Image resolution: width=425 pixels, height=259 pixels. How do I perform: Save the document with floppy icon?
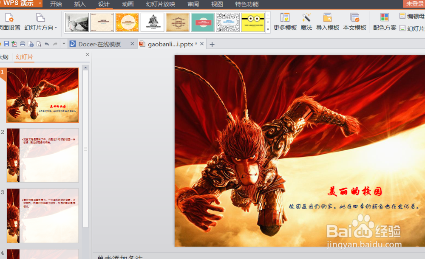6,44
